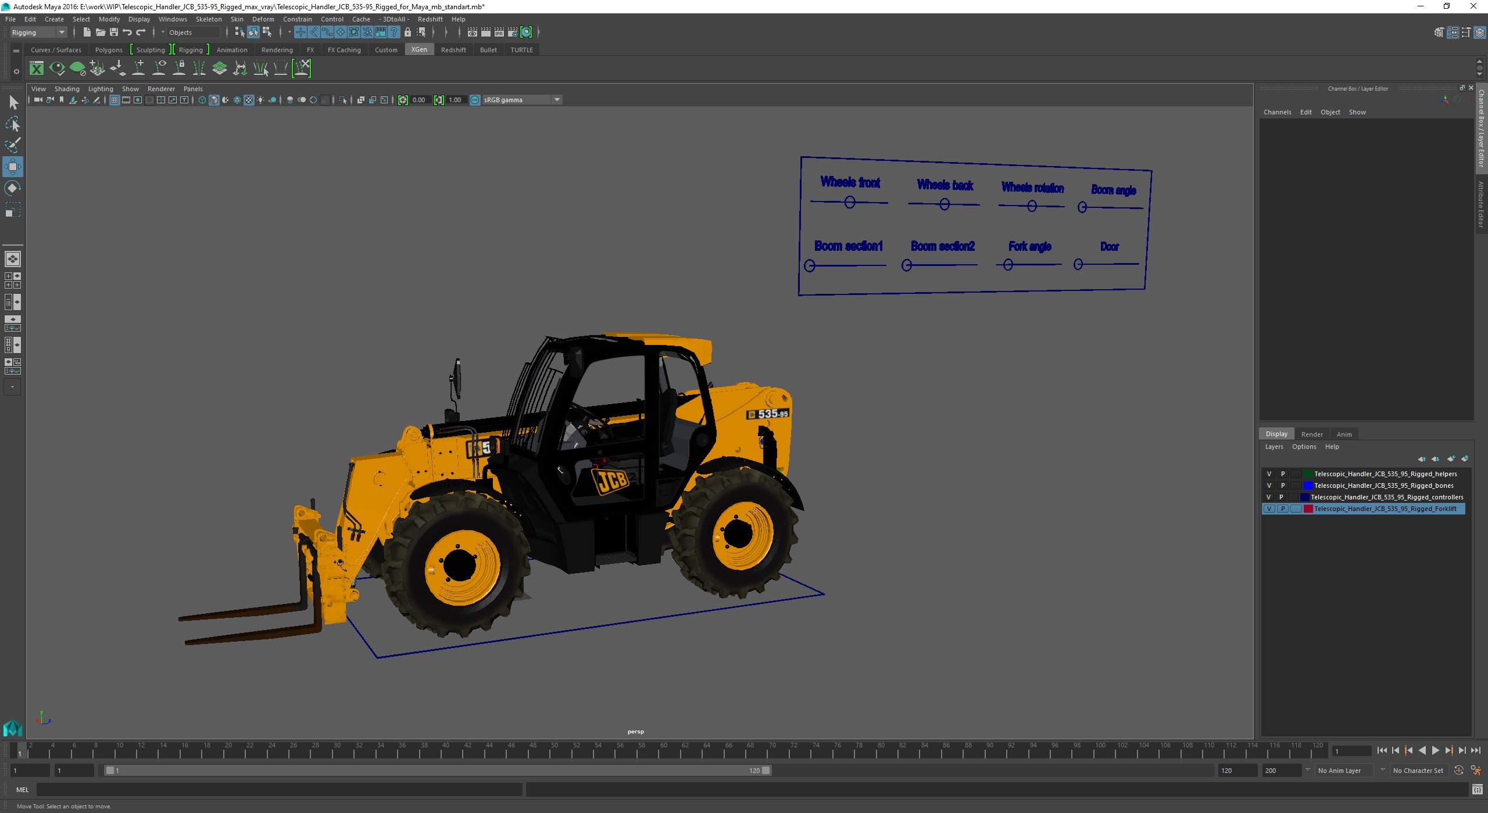This screenshot has height=813, width=1488.
Task: Redo the last undone action
Action: point(141,33)
